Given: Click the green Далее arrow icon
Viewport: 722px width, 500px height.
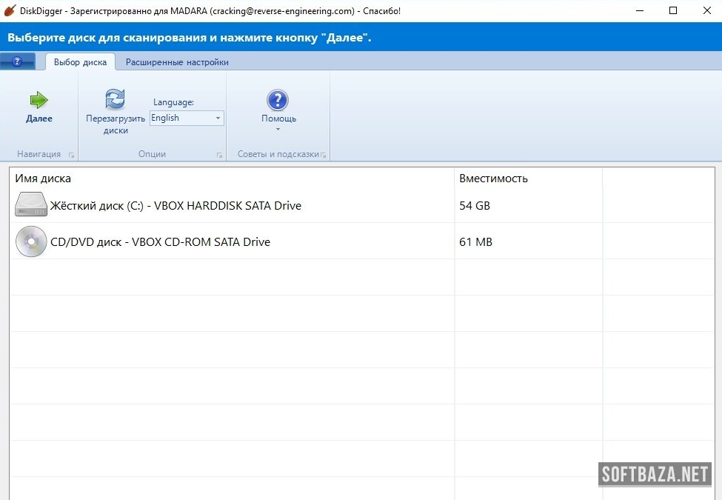Looking at the screenshot, I should tap(39, 100).
